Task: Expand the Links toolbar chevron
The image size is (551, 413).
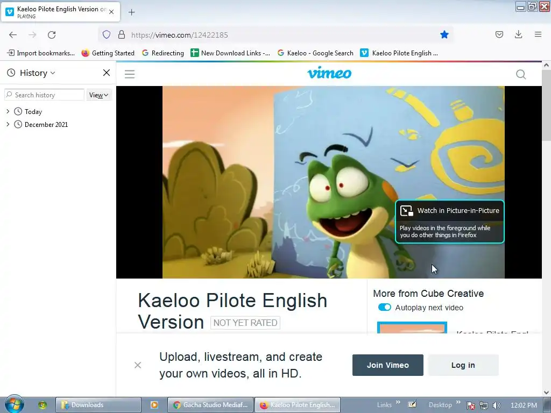Action: [398, 402]
